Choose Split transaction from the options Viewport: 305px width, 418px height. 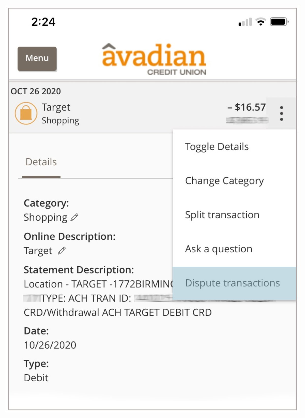tap(222, 215)
